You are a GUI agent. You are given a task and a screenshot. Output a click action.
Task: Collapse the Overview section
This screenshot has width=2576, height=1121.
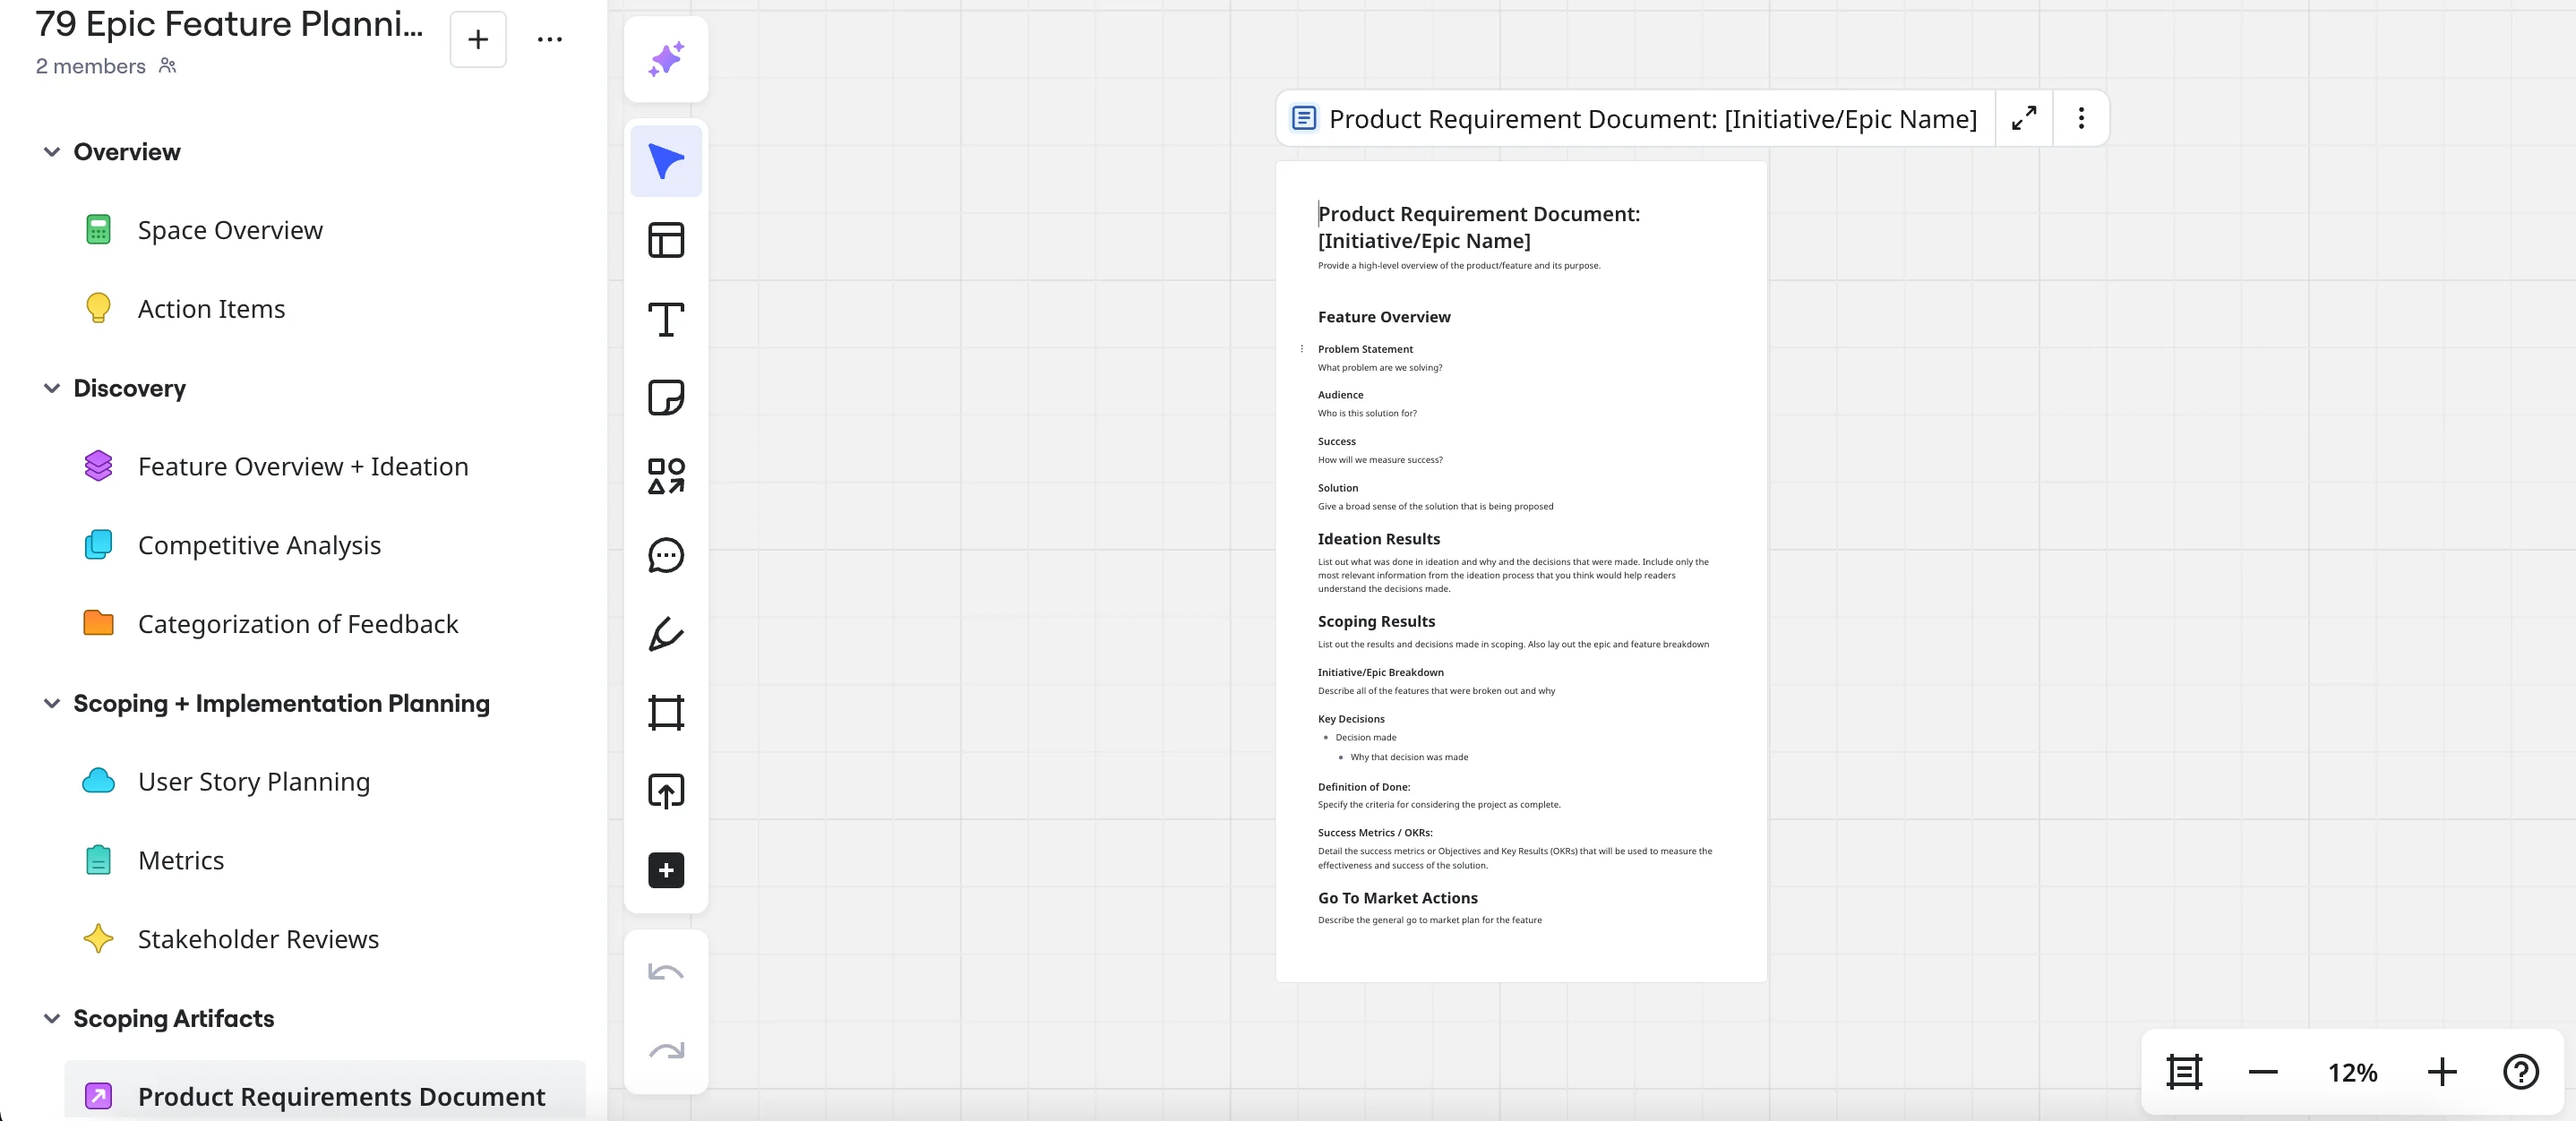coord(52,152)
